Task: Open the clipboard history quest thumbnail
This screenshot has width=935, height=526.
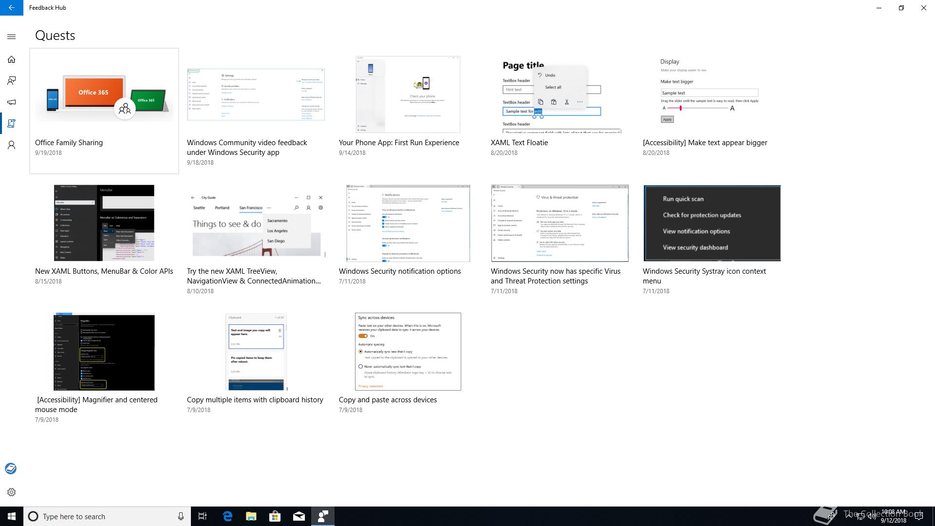Action: tap(256, 352)
